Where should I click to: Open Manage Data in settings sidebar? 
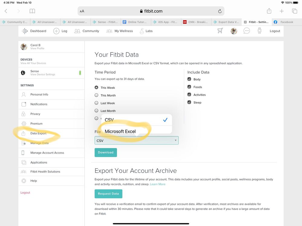click(x=51, y=143)
